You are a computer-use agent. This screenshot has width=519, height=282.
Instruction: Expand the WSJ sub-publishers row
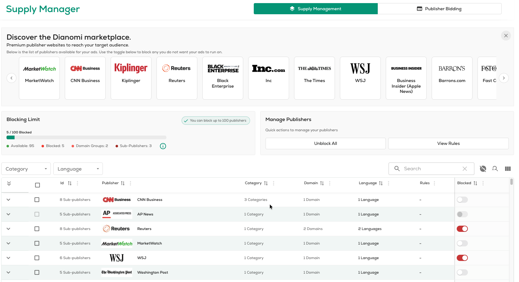coord(8,258)
